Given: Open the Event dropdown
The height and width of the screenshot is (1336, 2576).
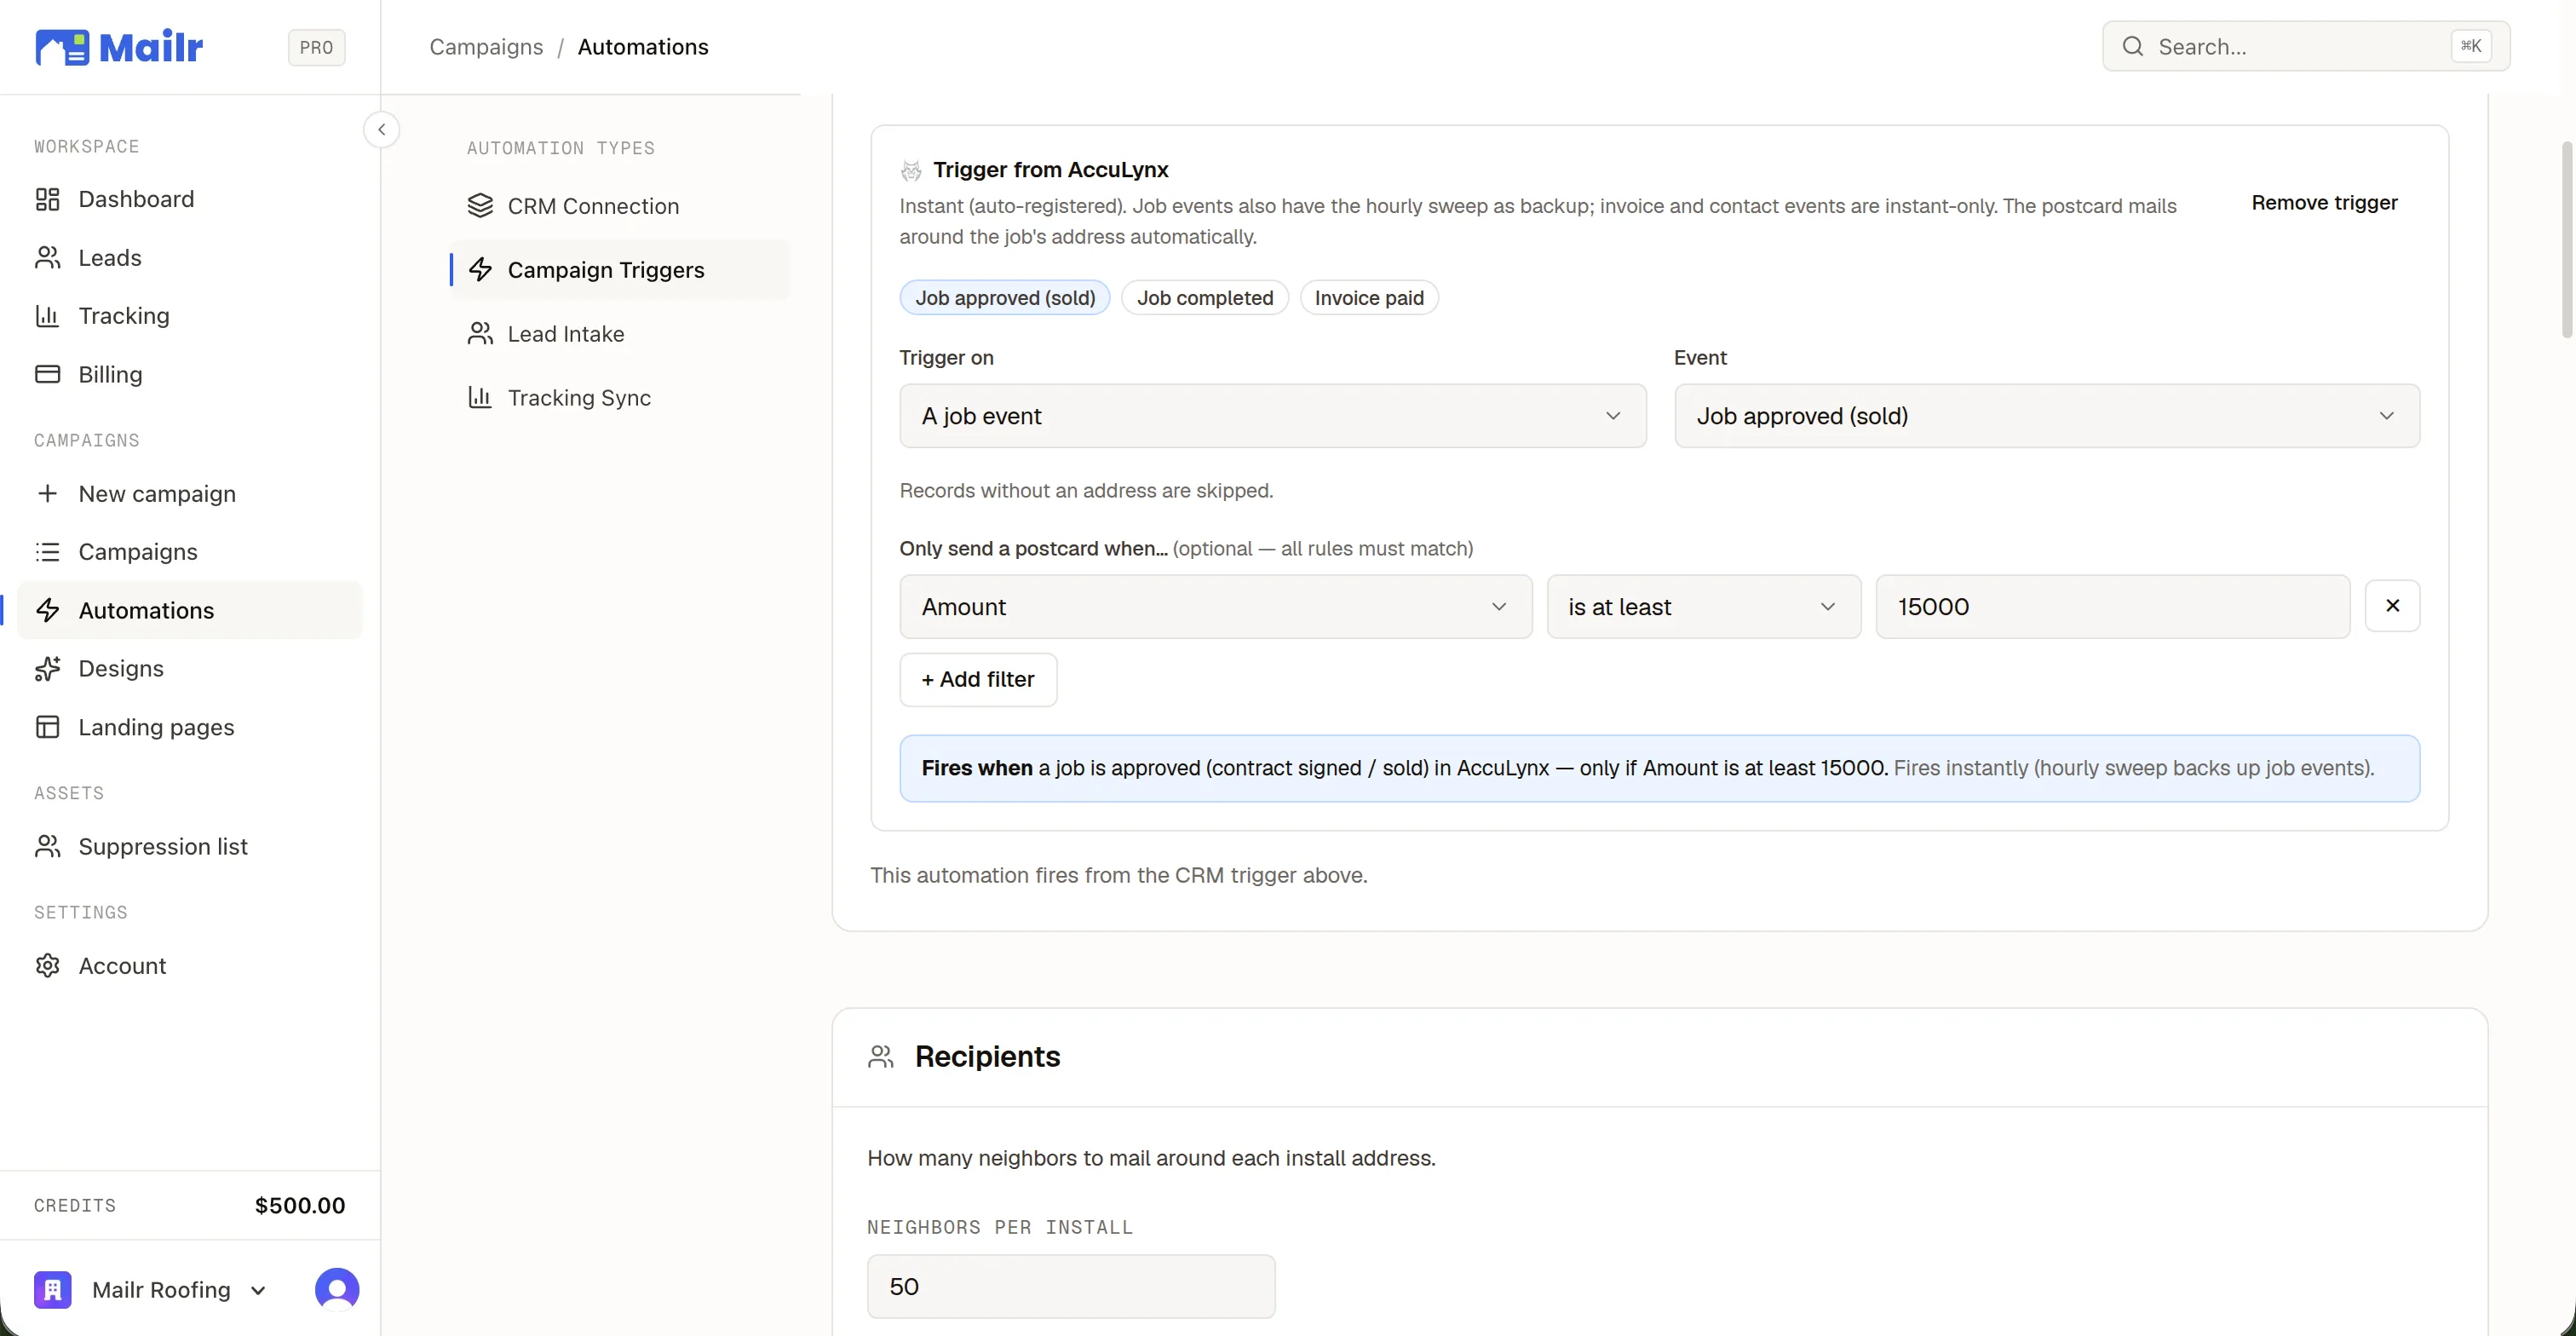Looking at the screenshot, I should pyautogui.click(x=2047, y=416).
